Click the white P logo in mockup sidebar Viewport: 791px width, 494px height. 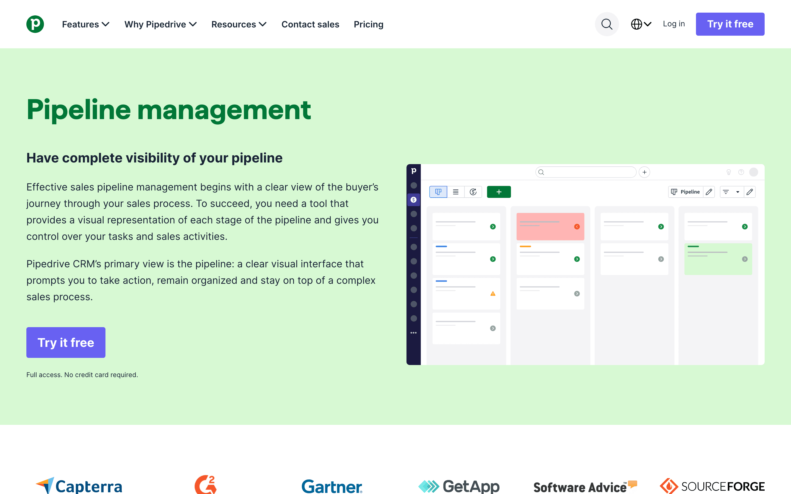click(x=413, y=171)
